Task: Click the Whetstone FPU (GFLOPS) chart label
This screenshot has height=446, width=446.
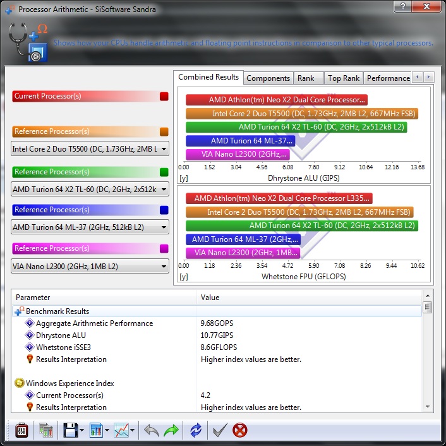Action: [303, 277]
